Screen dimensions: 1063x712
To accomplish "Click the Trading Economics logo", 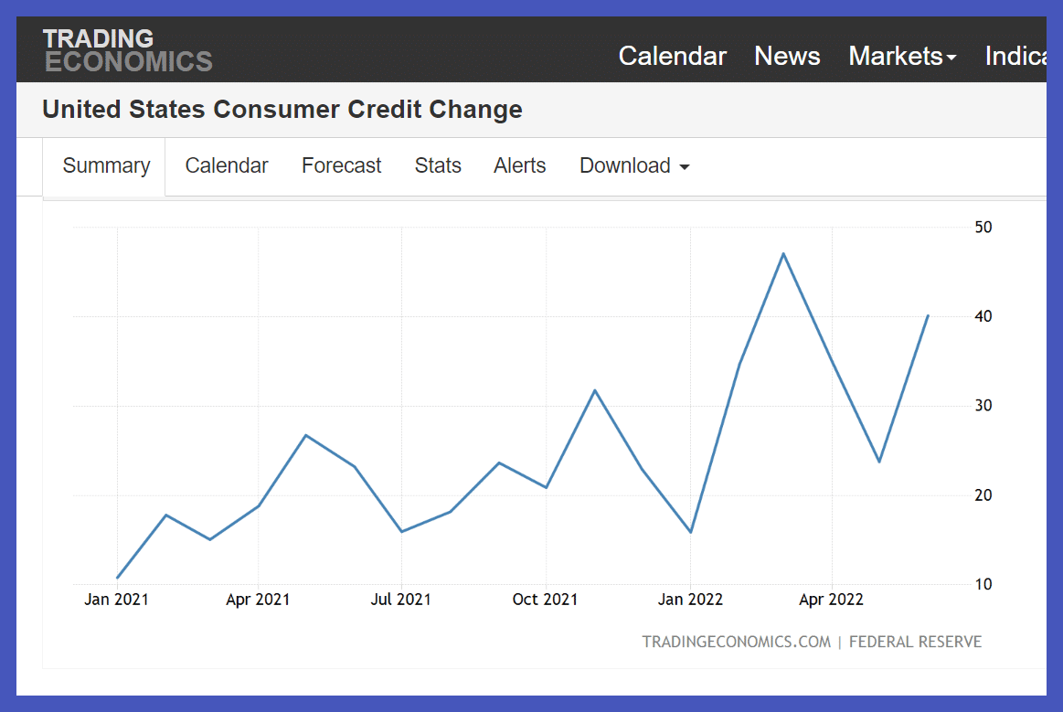I will (x=128, y=50).
